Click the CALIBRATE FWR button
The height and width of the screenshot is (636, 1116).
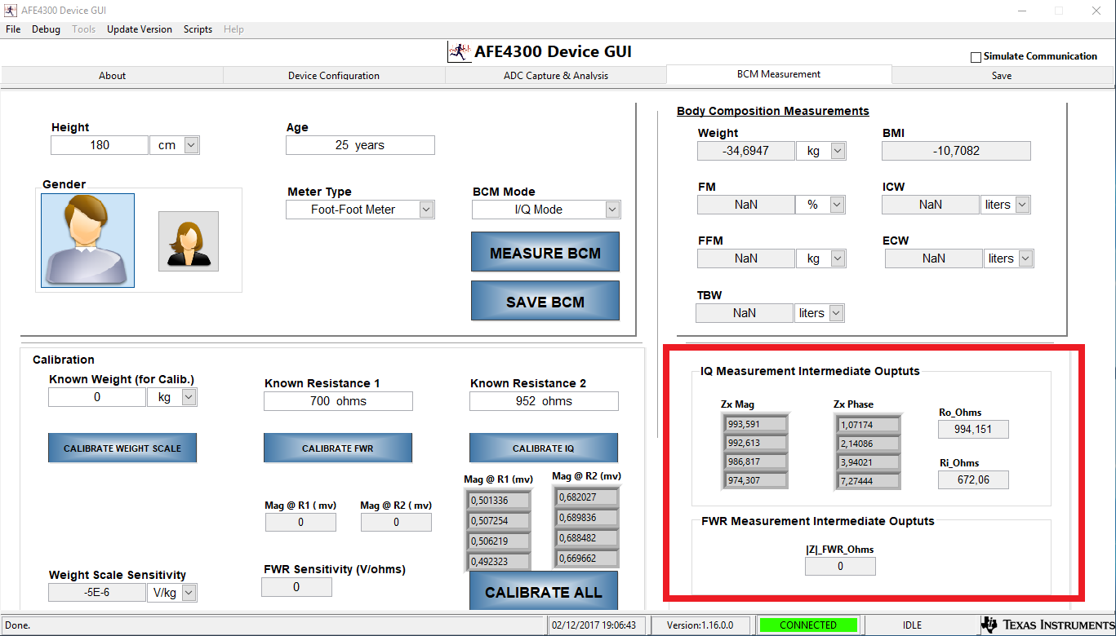(338, 448)
